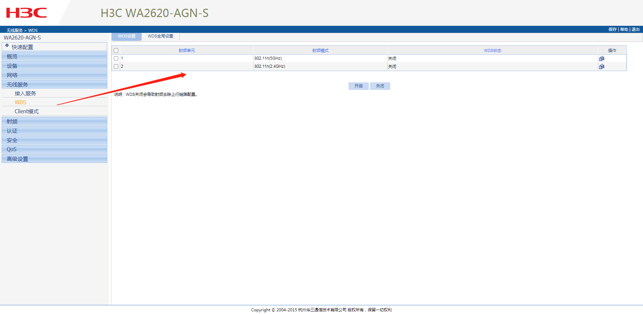Check the box for radio unit 1
Viewport: 643px width, 314px height.
pos(116,58)
